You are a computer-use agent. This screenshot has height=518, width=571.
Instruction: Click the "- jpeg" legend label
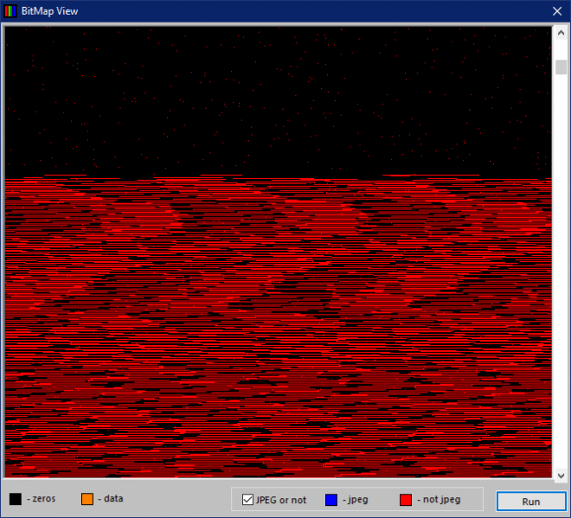coord(356,500)
